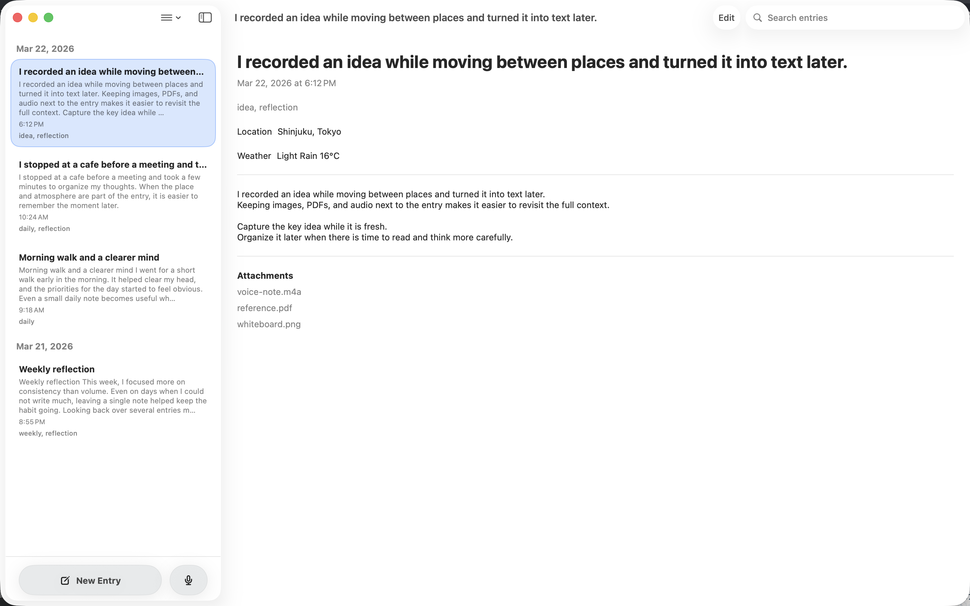The image size is (970, 606).
Task: Open the list view options dropdown
Action: [x=171, y=18]
